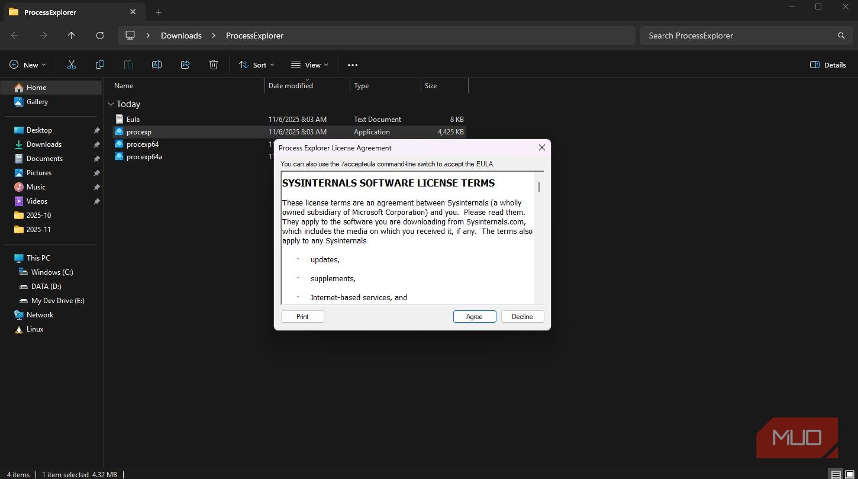
Task: Click the Downloads breadcrumb in address bar
Action: tap(181, 36)
